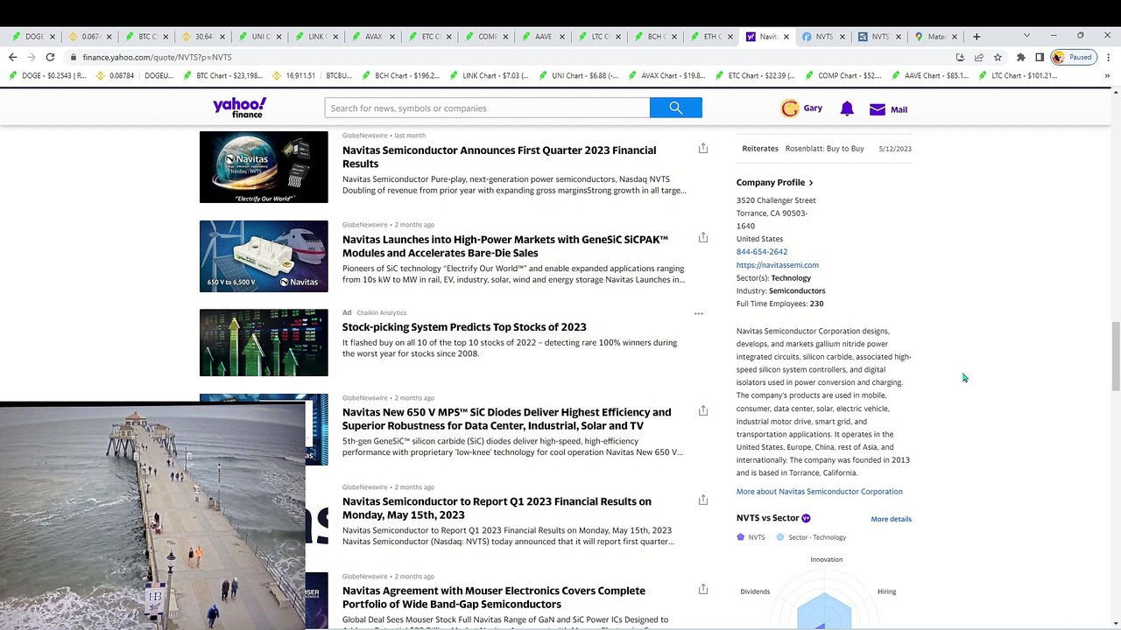Bookmark this page with the star icon
This screenshot has width=1121, height=630.
[998, 57]
